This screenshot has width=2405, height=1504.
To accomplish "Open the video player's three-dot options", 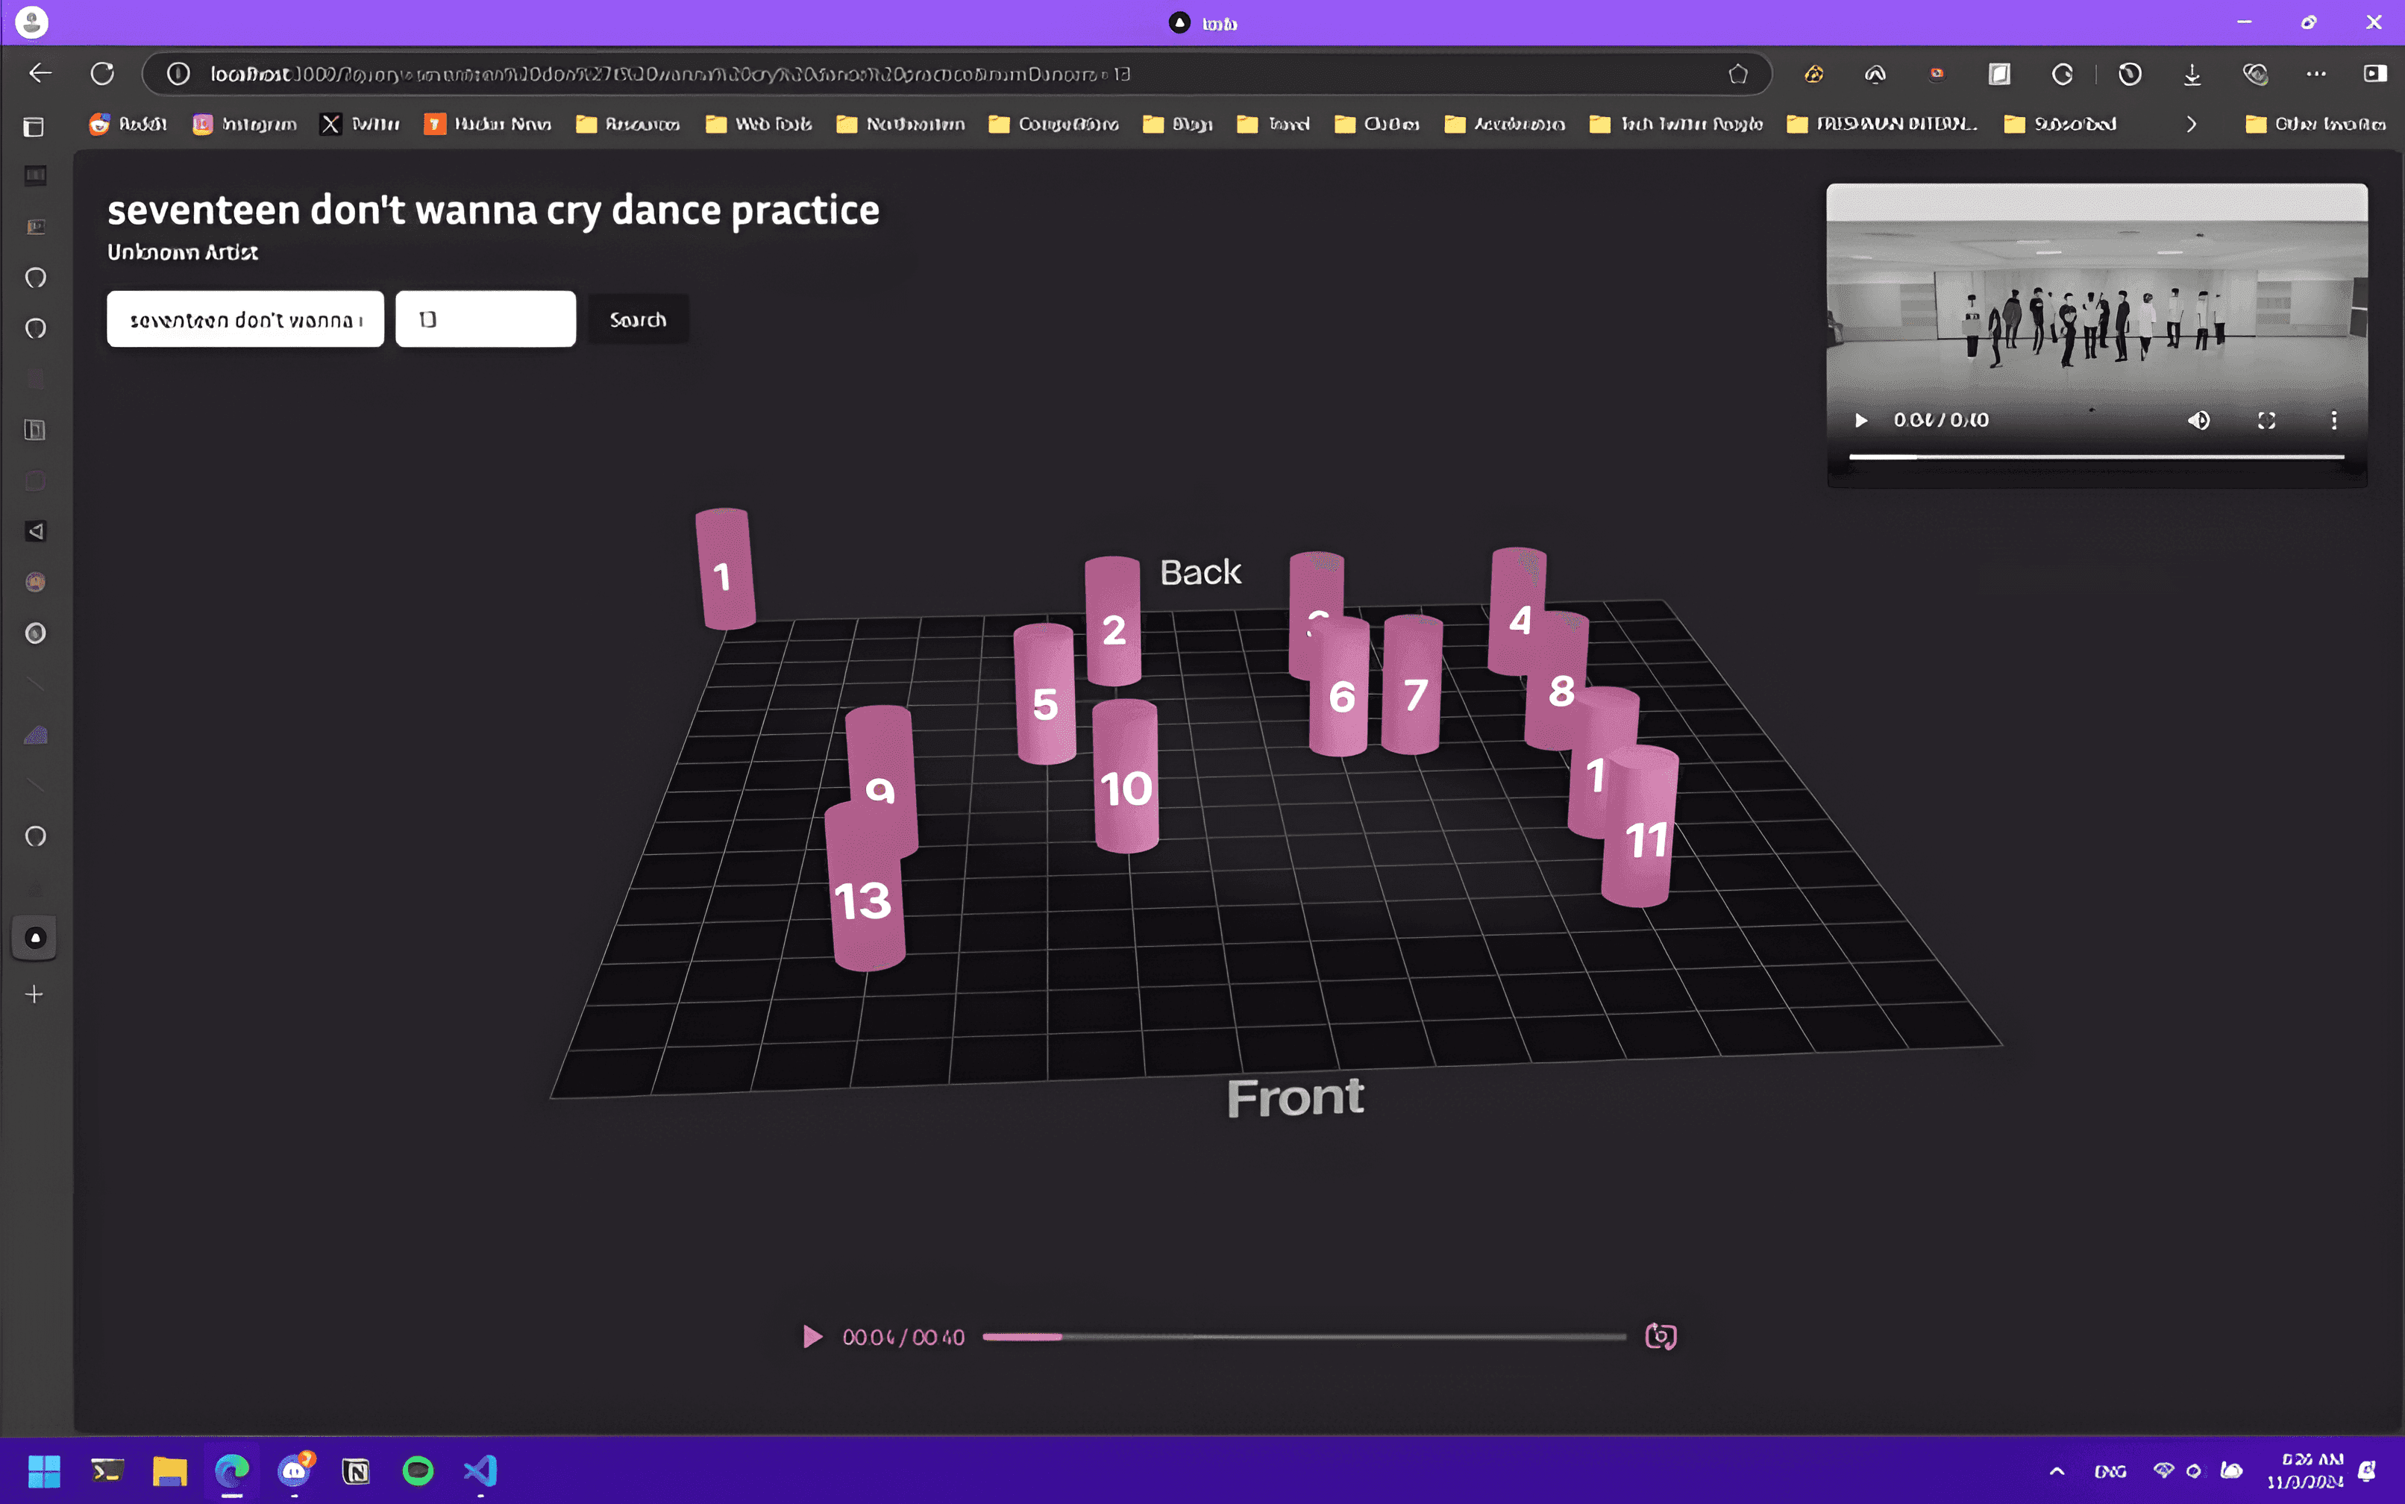I will tap(2334, 420).
